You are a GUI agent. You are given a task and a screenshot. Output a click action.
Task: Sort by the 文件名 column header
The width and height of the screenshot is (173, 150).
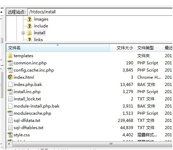pos(58,48)
